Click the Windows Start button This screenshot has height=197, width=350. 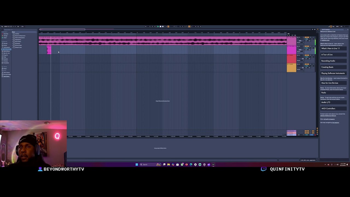[137, 165]
